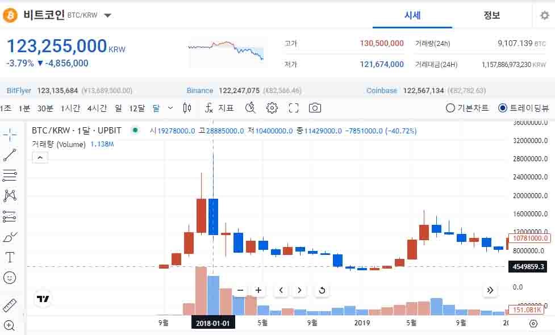Image resolution: width=555 pixels, height=335 pixels.
Task: Click the 2019 label on time axis
Action: tap(362, 323)
